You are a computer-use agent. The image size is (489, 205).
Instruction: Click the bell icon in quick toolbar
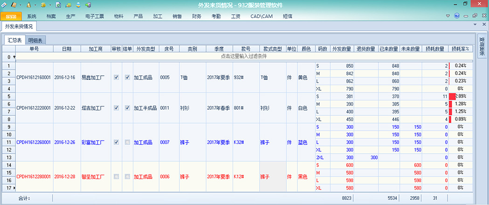pyautogui.click(x=28, y=4)
